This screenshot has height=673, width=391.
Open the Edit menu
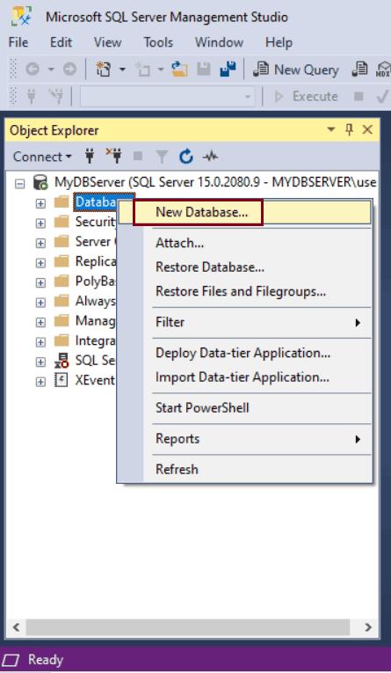point(61,42)
